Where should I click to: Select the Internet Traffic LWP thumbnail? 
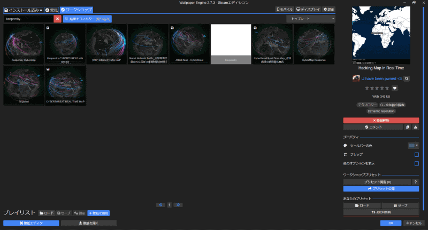(106, 44)
